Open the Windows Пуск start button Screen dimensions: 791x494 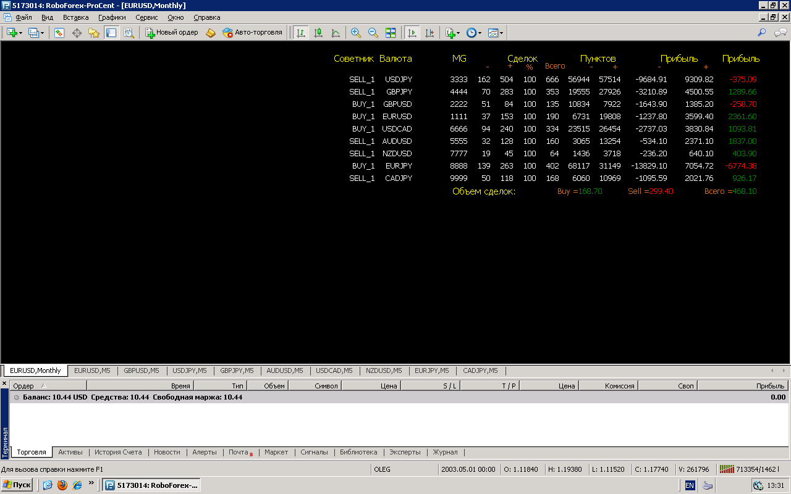[x=17, y=485]
